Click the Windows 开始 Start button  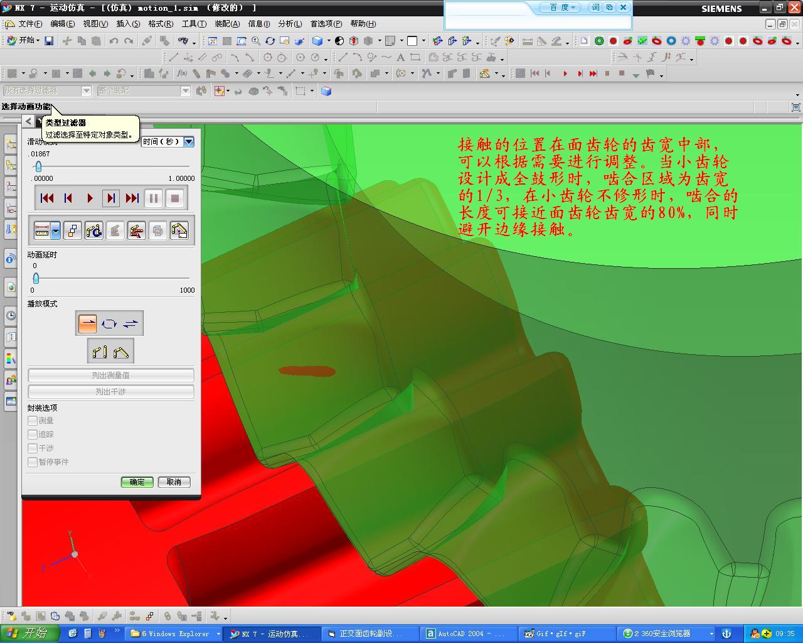point(30,634)
